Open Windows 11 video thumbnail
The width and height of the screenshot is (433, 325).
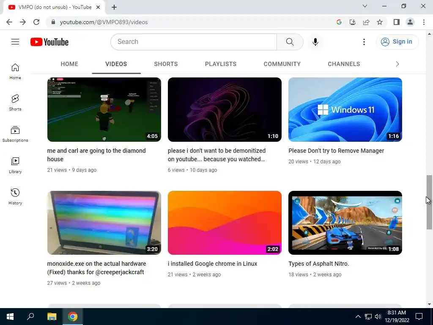click(x=345, y=110)
